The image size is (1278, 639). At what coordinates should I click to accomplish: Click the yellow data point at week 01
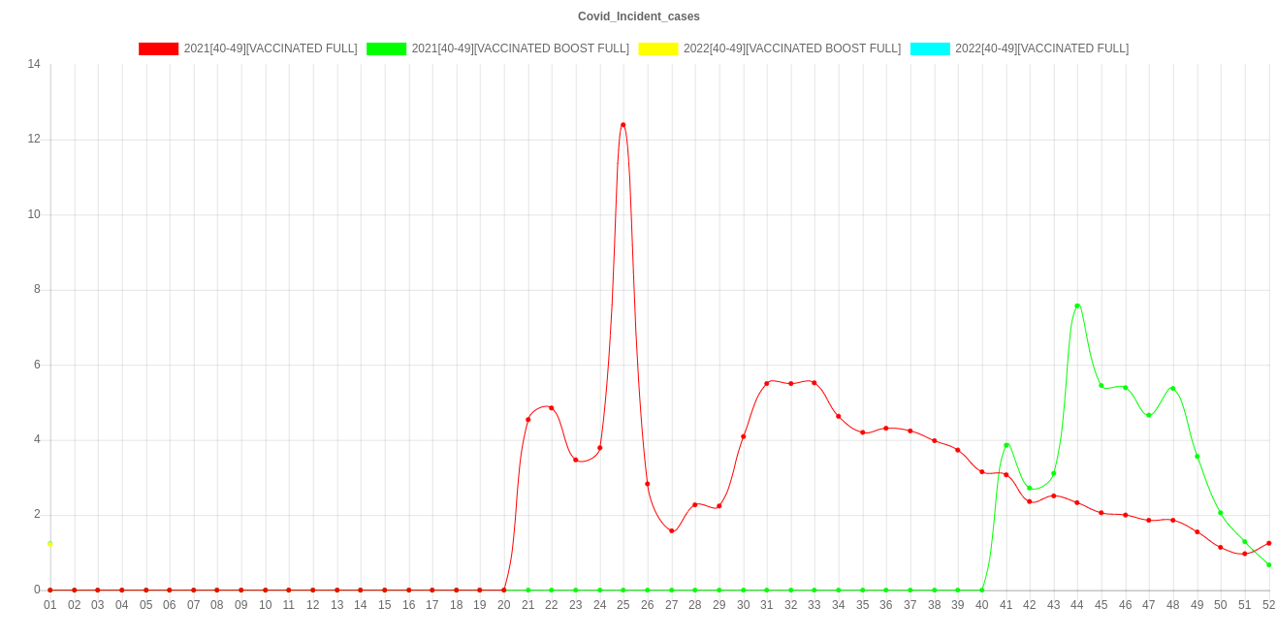50,544
